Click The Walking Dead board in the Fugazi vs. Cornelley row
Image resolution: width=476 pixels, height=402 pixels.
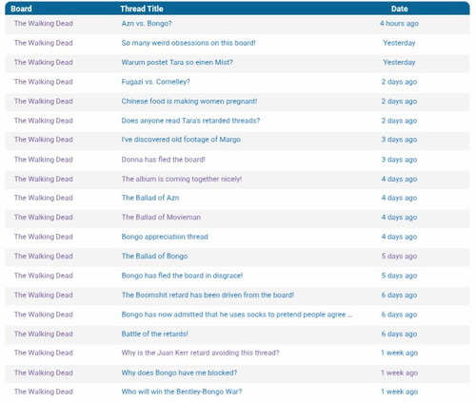point(44,82)
